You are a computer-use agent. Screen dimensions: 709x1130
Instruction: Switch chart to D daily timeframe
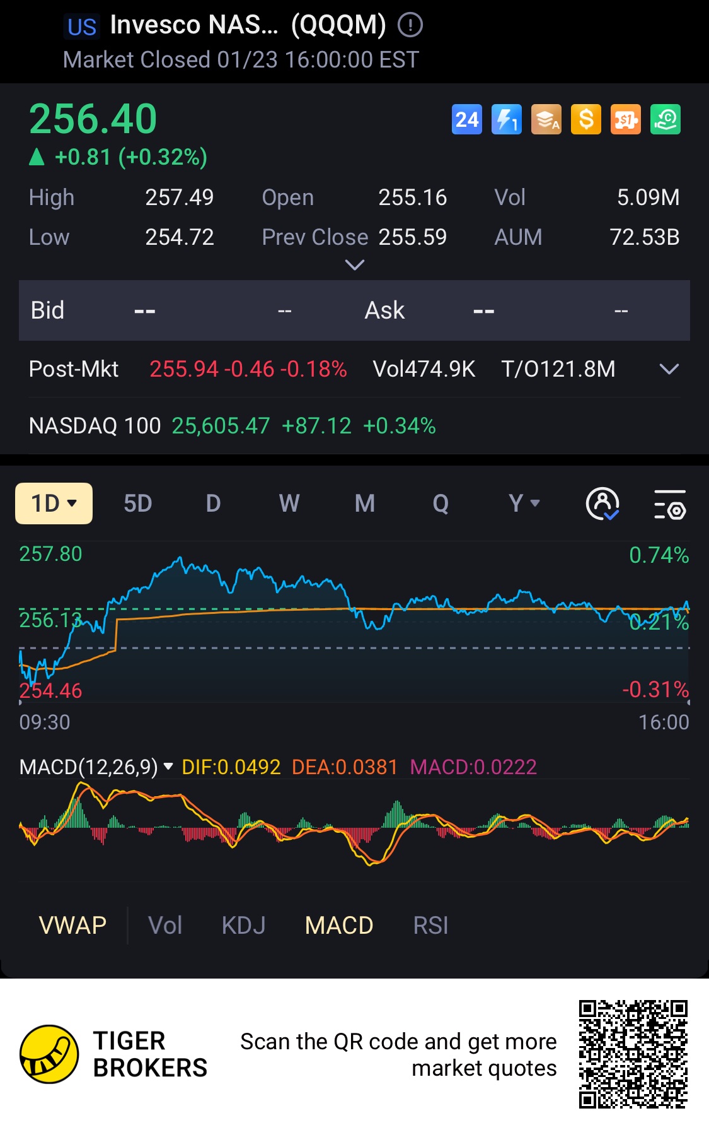pos(214,503)
